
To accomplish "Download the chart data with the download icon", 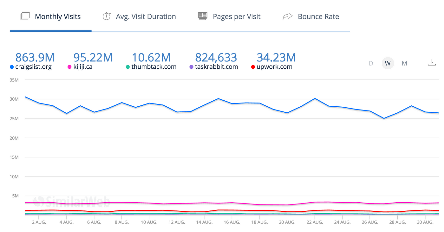I will tap(432, 63).
